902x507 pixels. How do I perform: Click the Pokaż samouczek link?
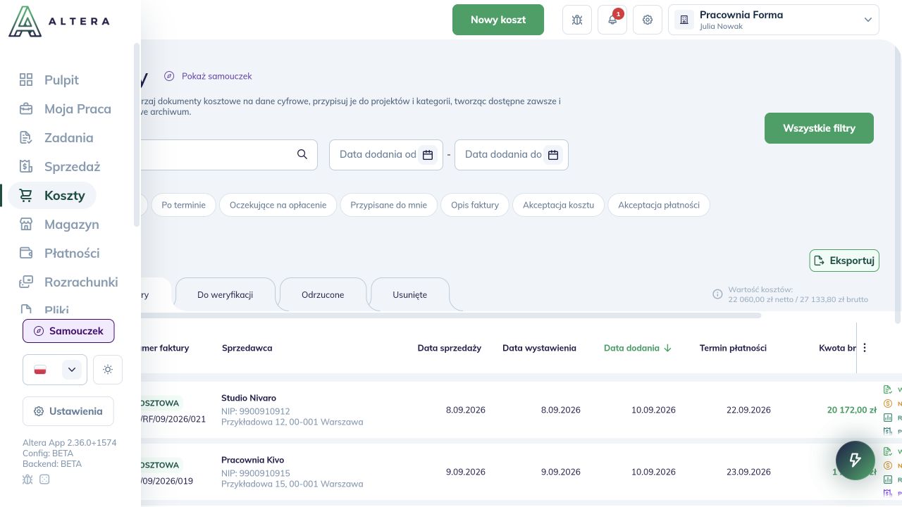(208, 76)
